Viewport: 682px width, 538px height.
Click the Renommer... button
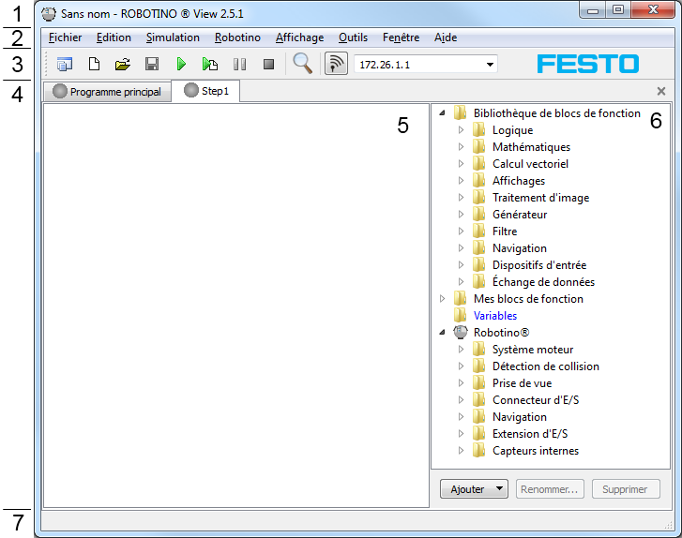pyautogui.click(x=550, y=489)
